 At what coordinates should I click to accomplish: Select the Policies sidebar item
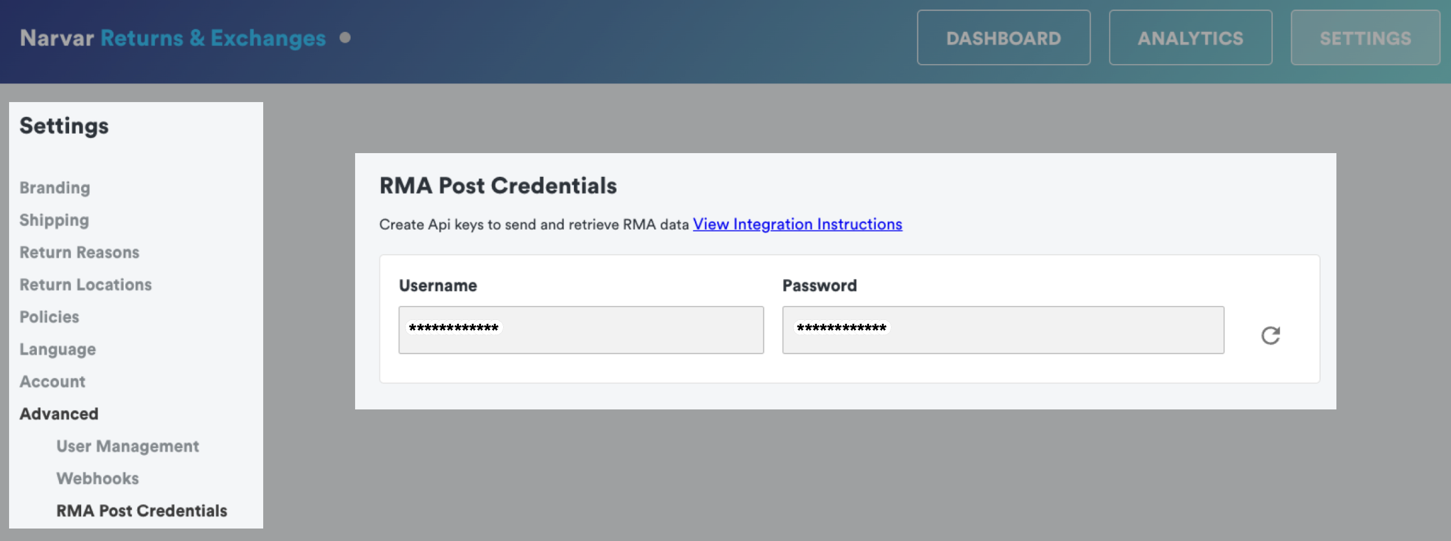click(x=49, y=317)
